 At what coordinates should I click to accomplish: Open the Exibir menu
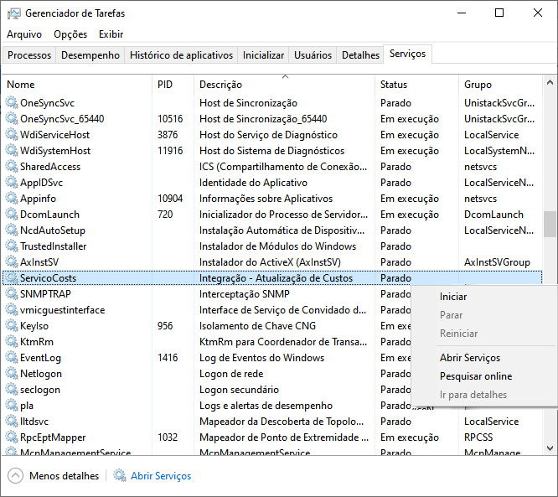pyautogui.click(x=111, y=34)
